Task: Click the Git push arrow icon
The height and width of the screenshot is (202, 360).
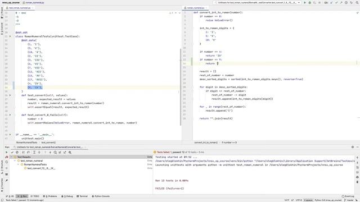Action: 341,2
